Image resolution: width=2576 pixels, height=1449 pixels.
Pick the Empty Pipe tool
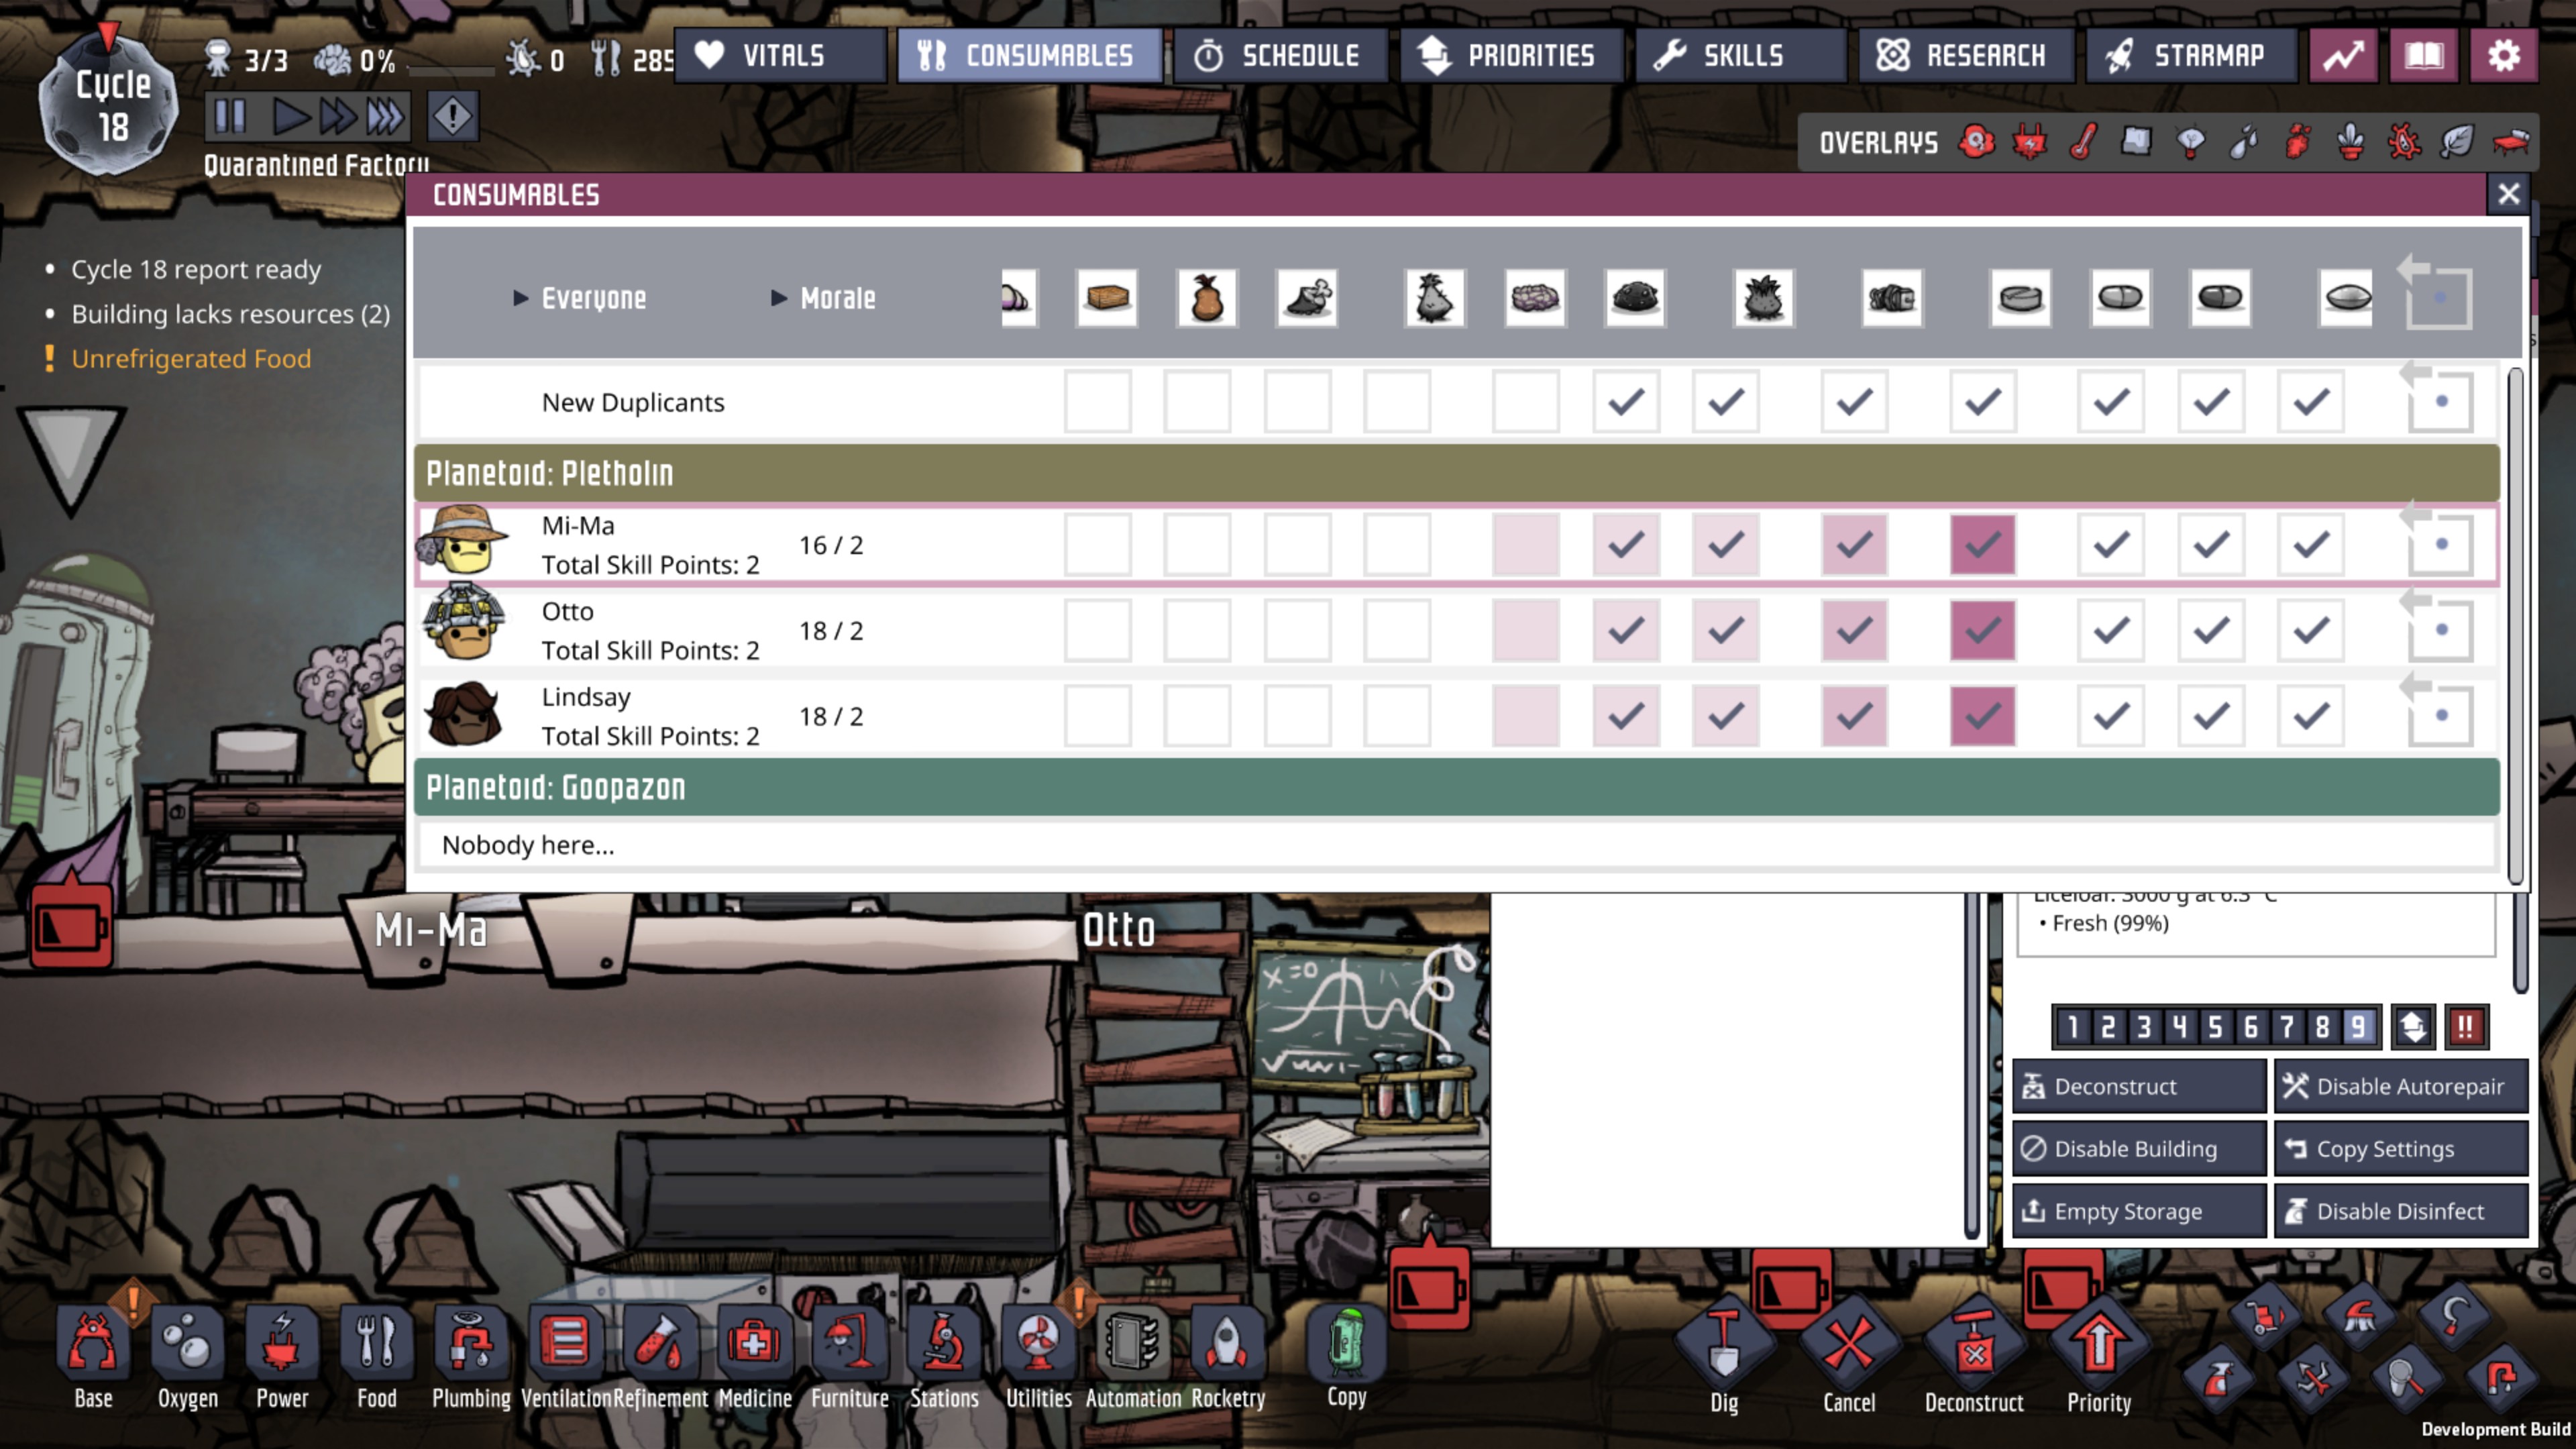click(x=2501, y=1380)
